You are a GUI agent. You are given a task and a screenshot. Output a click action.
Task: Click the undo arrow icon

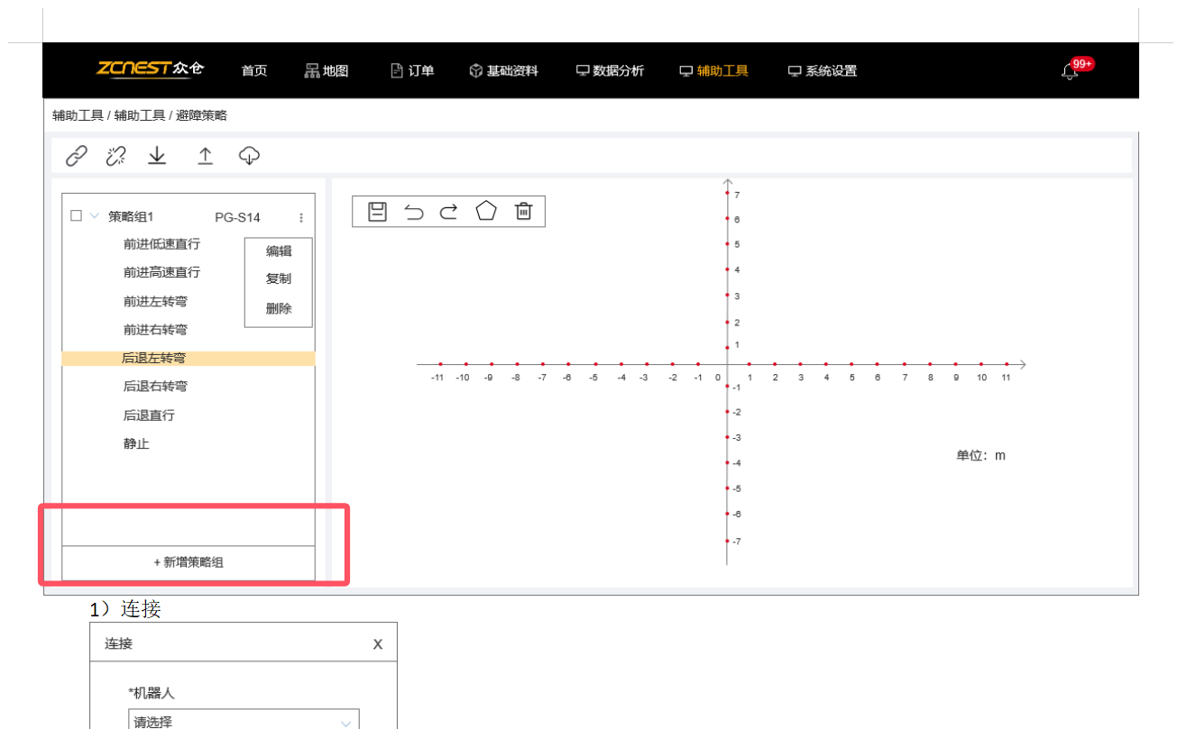tap(414, 212)
